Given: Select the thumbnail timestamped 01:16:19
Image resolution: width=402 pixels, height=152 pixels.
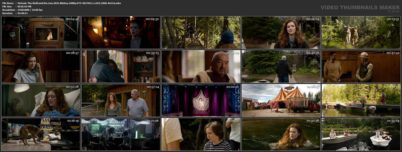Looking at the screenshot, I should [41, 134].
